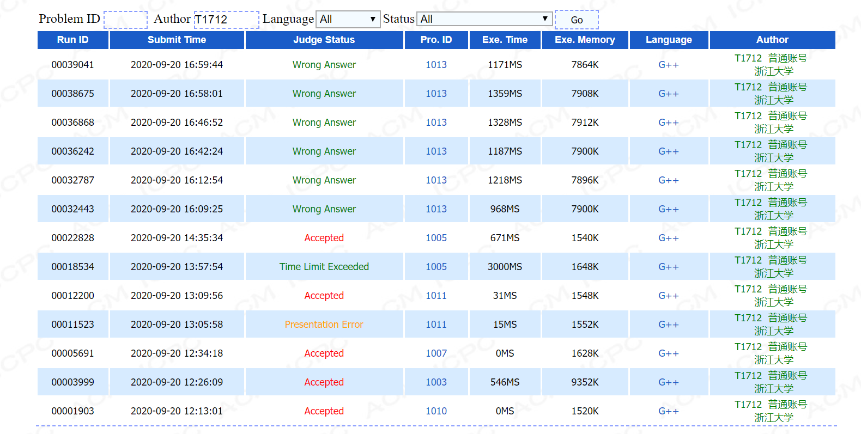The image size is (861, 434).
Task: Click the Submit Time column header
Action: coord(177,40)
